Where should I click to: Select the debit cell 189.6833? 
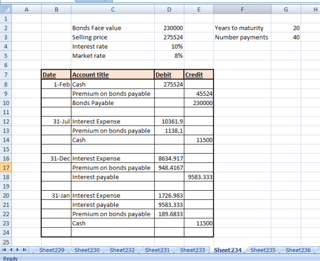click(x=169, y=214)
